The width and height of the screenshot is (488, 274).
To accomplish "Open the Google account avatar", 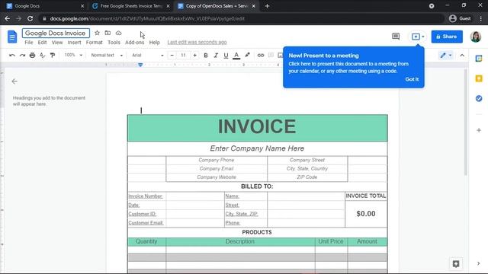I will tap(476, 37).
